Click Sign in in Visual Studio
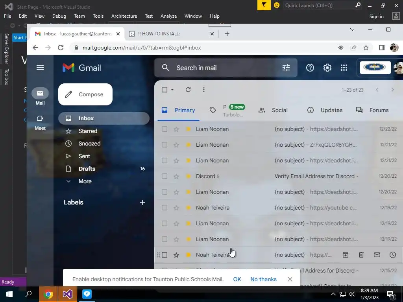The width and height of the screenshot is (403, 302). pyautogui.click(x=377, y=17)
